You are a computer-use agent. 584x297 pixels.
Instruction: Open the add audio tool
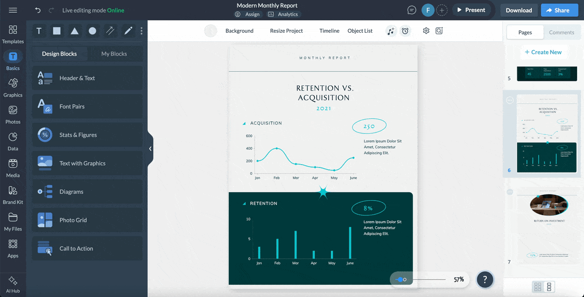391,31
